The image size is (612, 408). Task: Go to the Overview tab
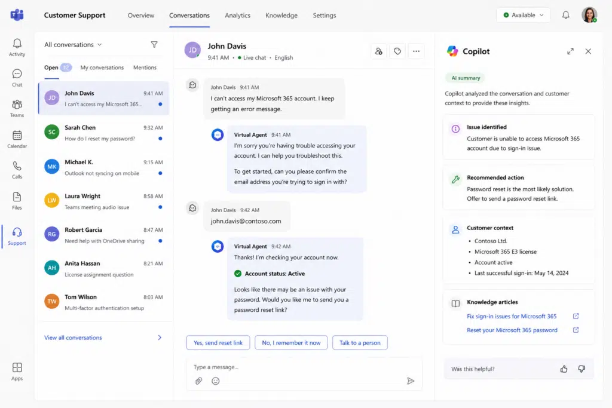point(141,15)
